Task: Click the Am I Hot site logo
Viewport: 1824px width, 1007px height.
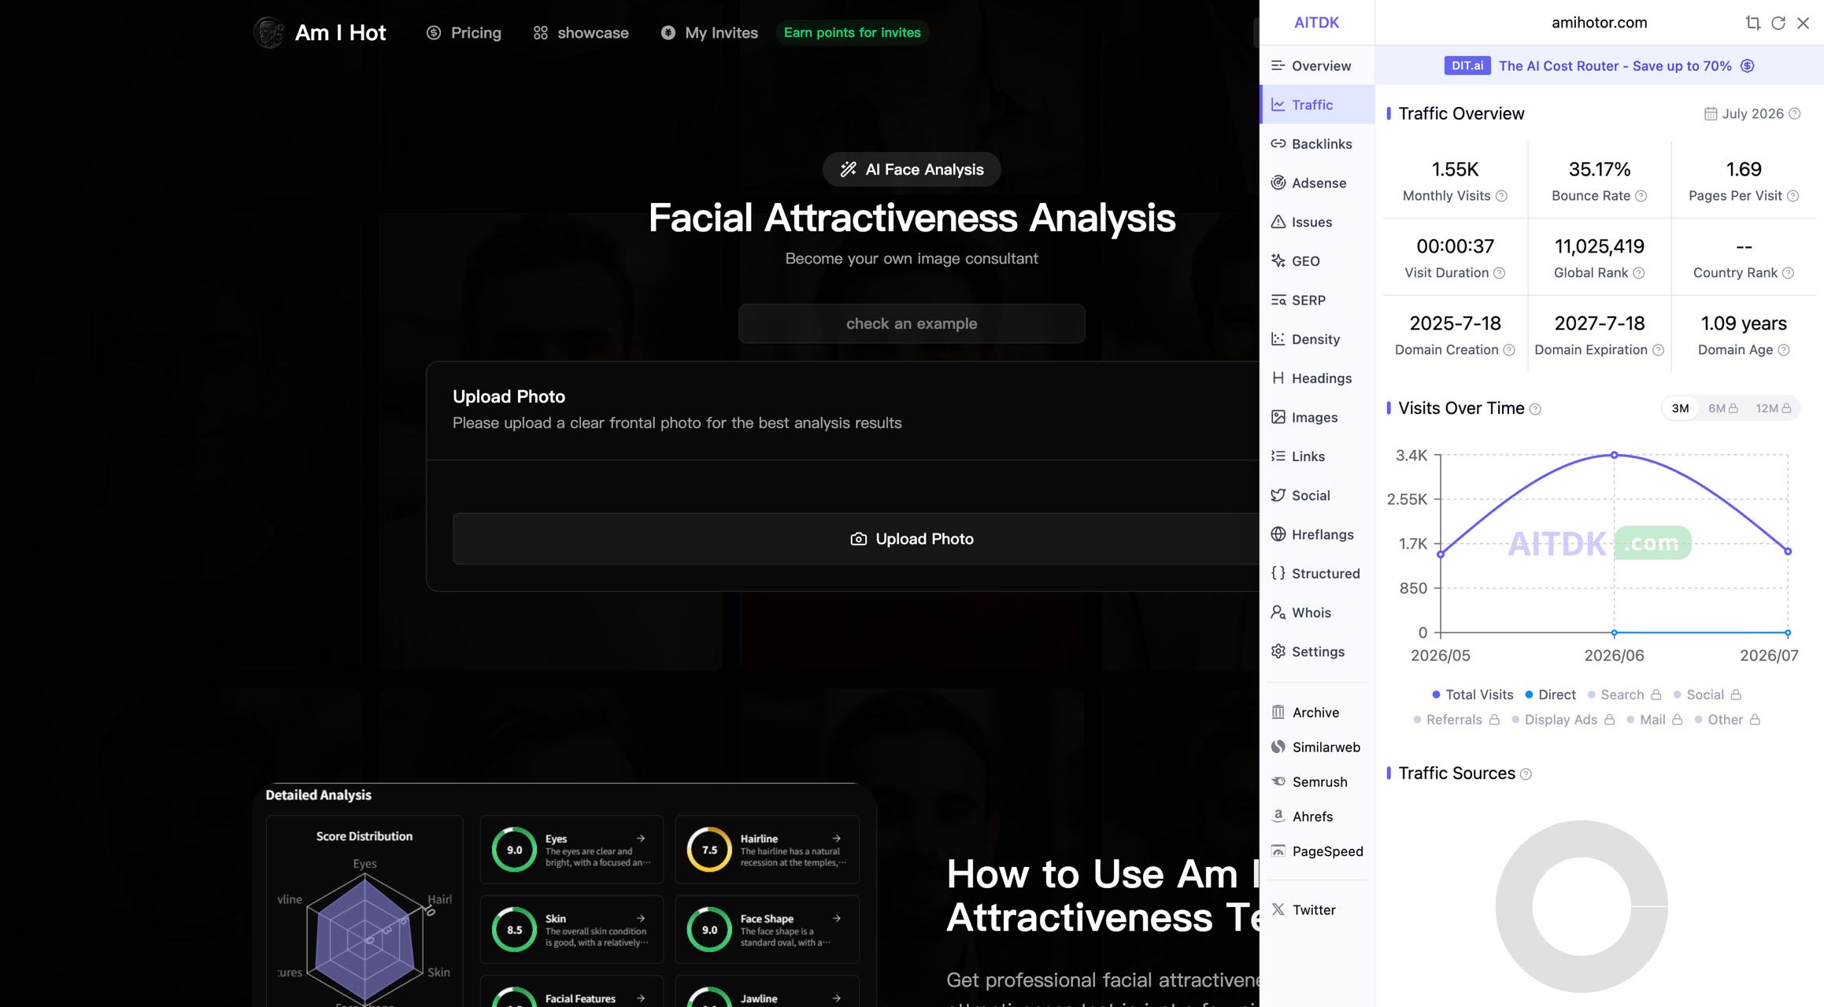Action: point(320,32)
